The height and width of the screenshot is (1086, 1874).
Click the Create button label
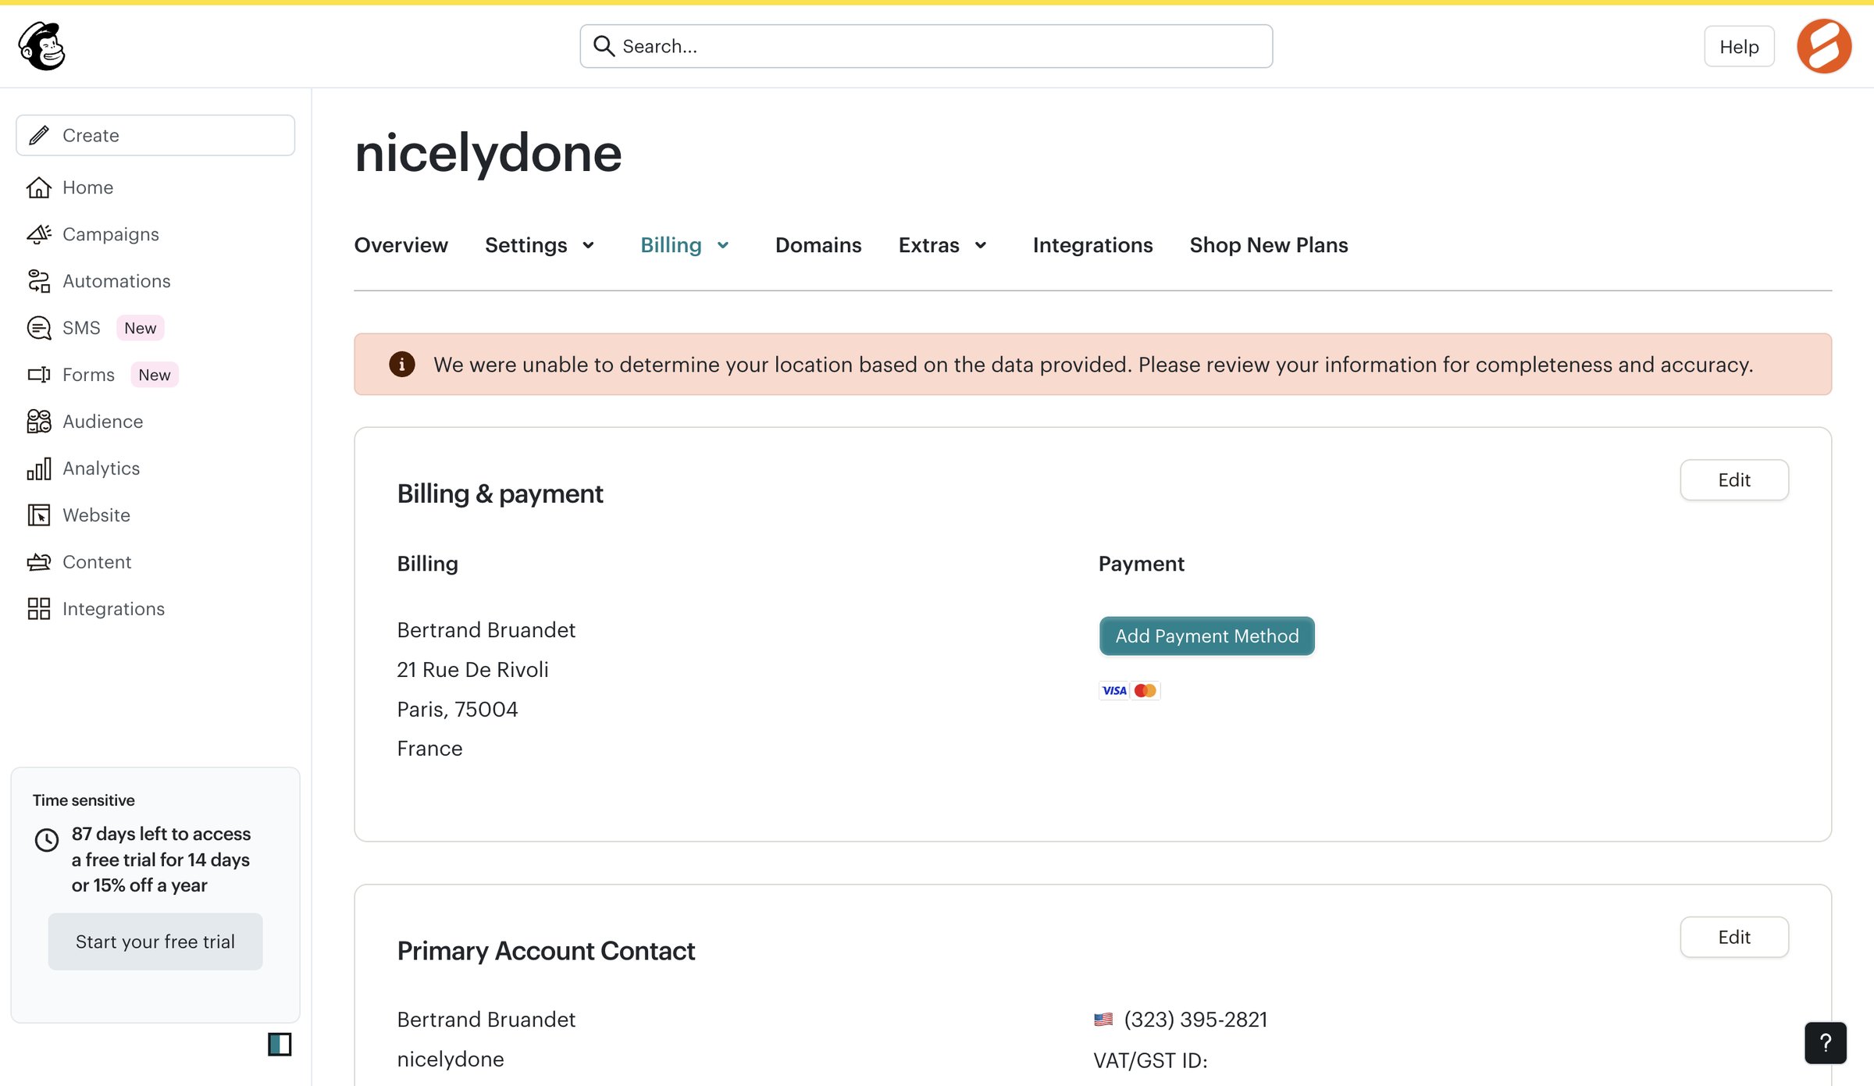[x=91, y=135]
